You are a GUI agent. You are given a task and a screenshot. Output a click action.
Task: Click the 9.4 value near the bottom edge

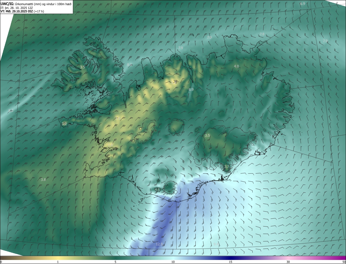click(216, 244)
